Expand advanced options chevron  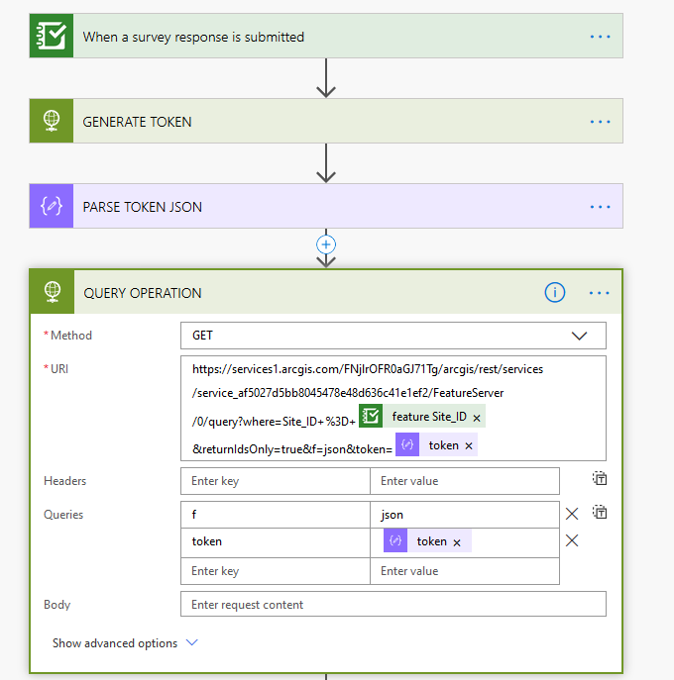[x=192, y=642]
